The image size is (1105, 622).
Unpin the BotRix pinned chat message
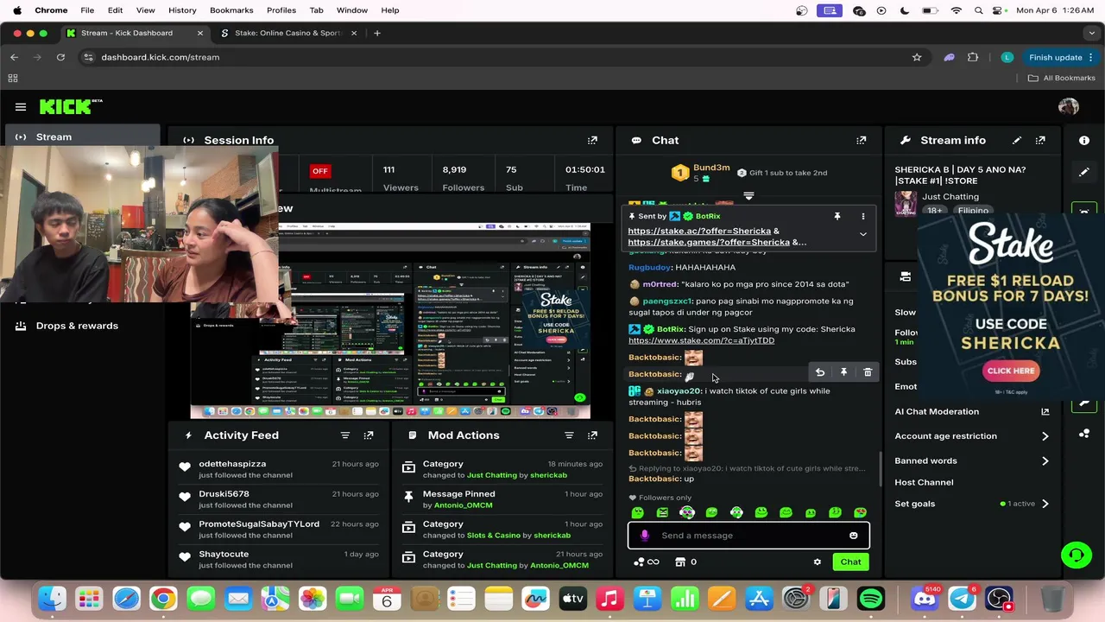click(x=837, y=216)
